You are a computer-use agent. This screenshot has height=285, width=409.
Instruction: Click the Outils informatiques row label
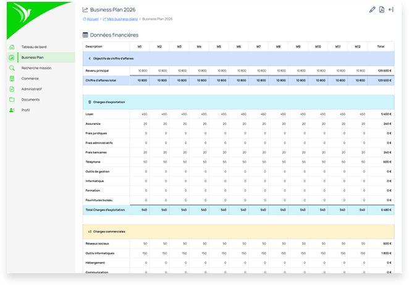(x=100, y=253)
